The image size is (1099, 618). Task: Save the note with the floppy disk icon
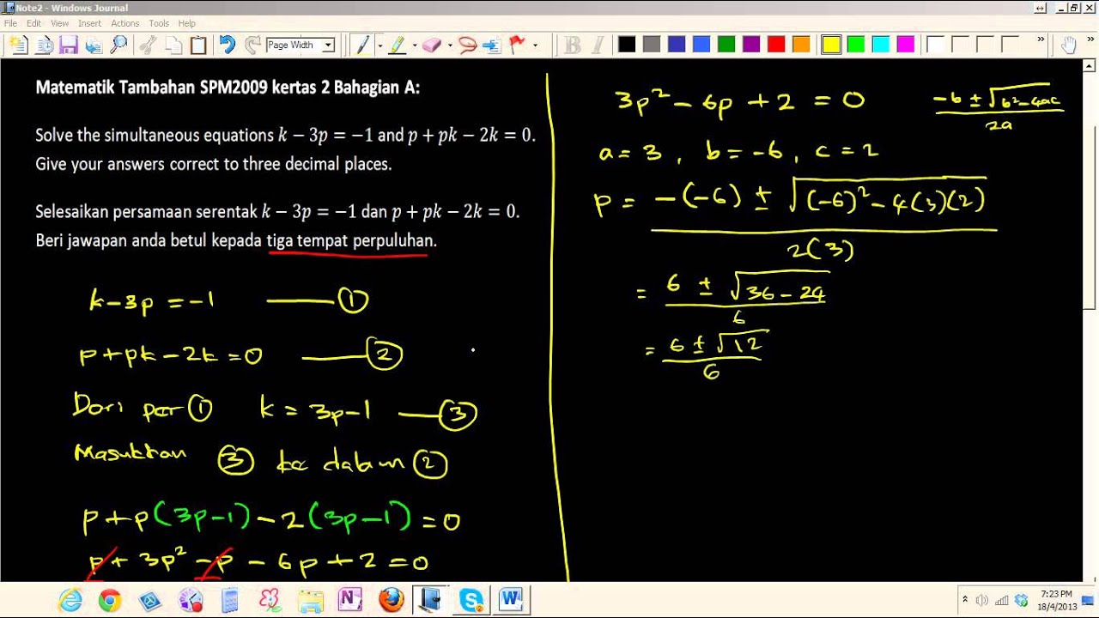(68, 45)
